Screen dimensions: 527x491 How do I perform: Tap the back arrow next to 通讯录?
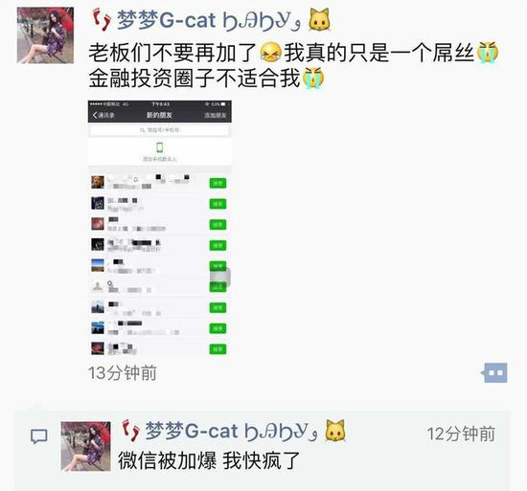pyautogui.click(x=95, y=115)
